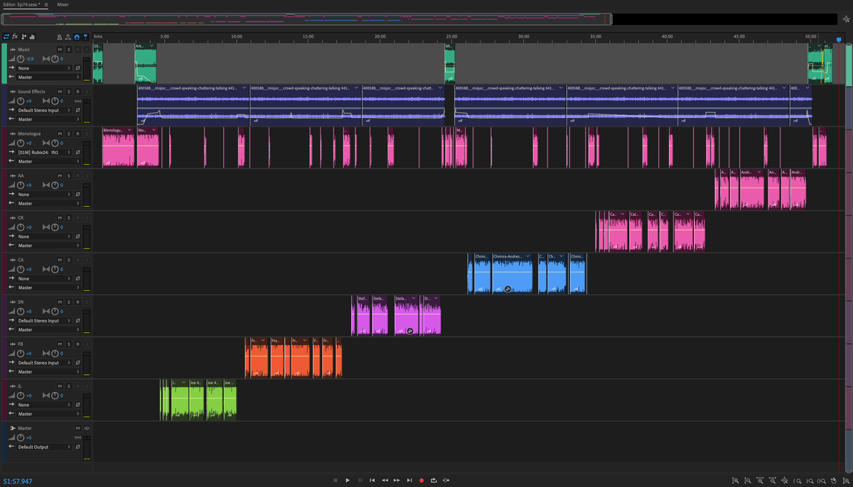This screenshot has width=853, height=487.
Task: Toggle the snapping magnet
Action: [77, 37]
